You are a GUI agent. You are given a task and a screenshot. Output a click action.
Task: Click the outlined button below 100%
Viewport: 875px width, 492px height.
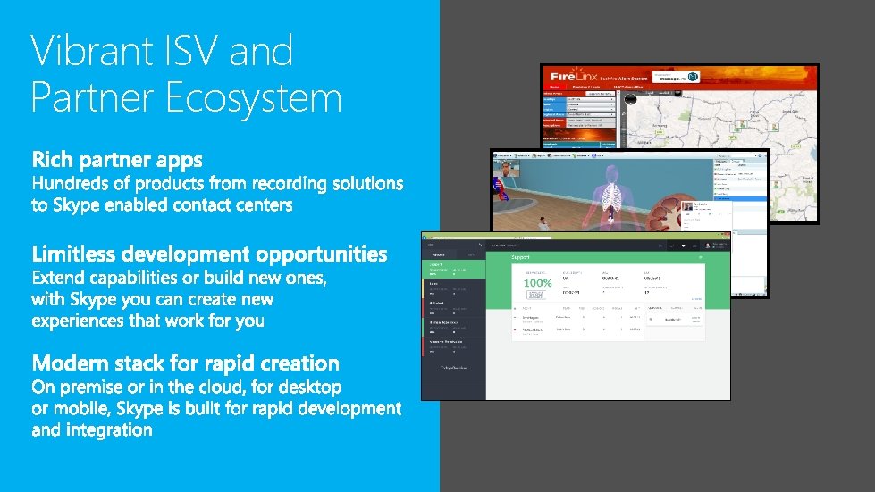(x=536, y=295)
